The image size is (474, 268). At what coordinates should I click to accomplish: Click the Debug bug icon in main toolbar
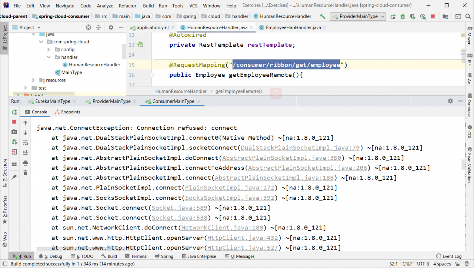tap(403, 16)
